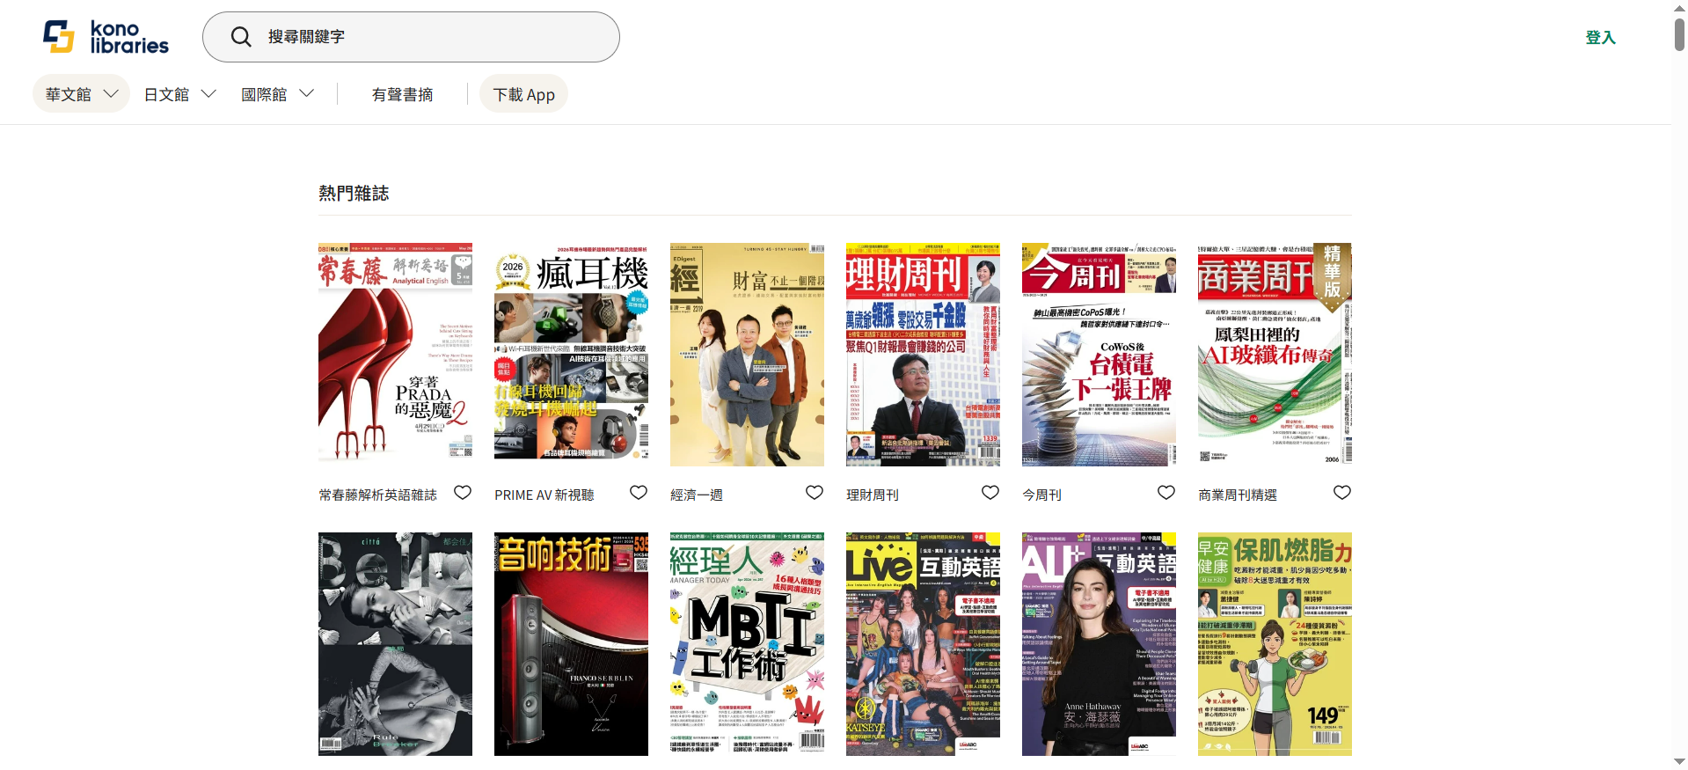The image size is (1688, 770).
Task: Expand the 華文館 dropdown
Action: point(81,94)
